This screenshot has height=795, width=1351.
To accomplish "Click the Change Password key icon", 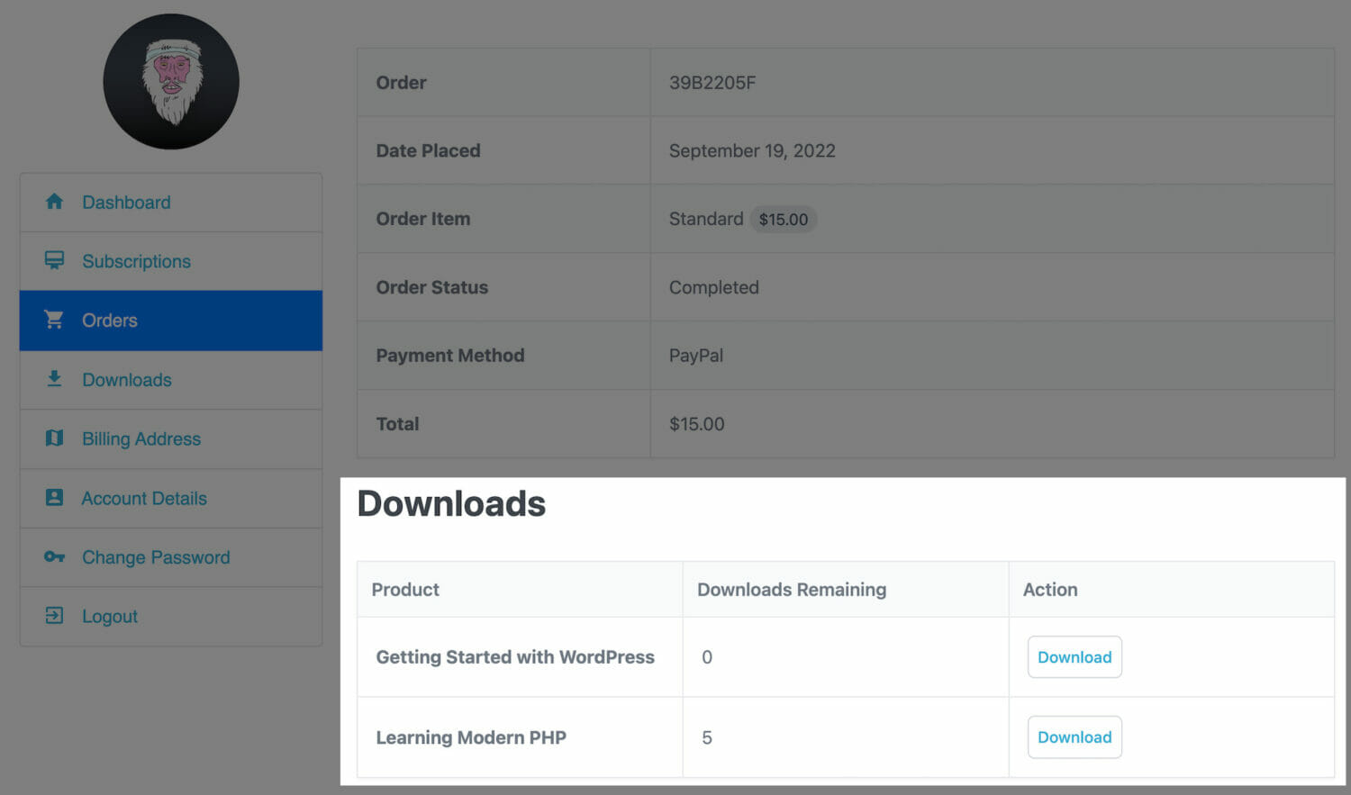I will pos(54,556).
